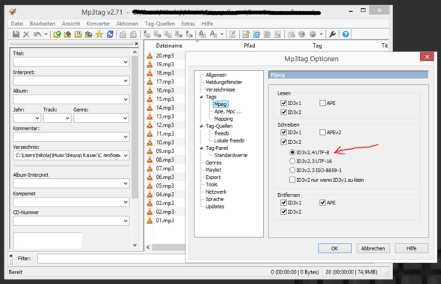
Task: Toggle the APEv2 checkbox under Schreiben
Action: click(x=322, y=132)
